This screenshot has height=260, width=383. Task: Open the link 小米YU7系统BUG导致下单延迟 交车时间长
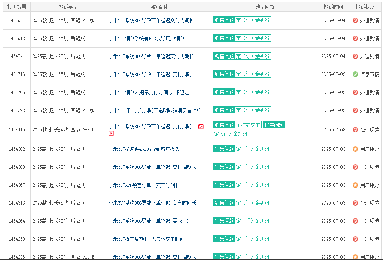(x=152, y=203)
